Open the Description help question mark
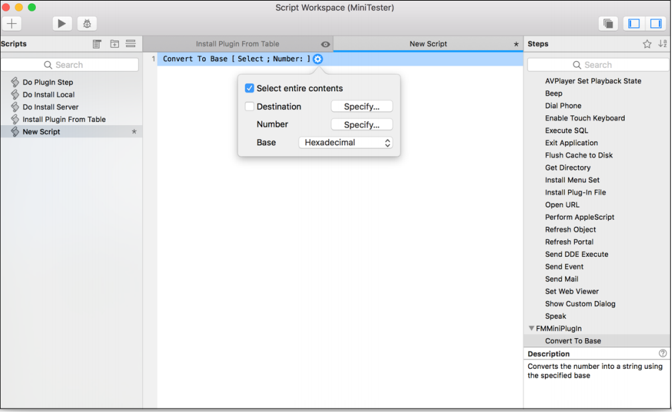Image resolution: width=672 pixels, height=412 pixels. (663, 353)
